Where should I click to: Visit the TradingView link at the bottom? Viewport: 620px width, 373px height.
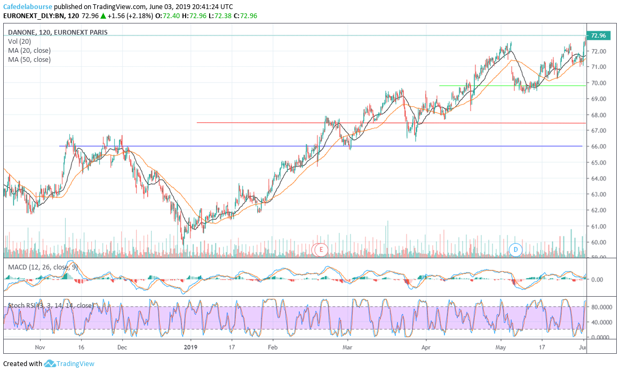click(x=75, y=363)
